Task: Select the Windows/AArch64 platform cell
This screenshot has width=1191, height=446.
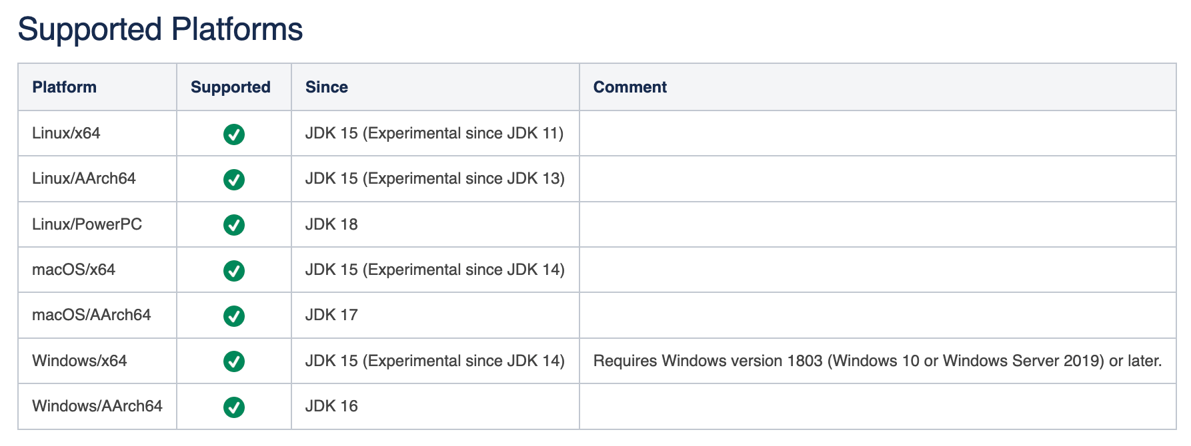Action: (97, 406)
